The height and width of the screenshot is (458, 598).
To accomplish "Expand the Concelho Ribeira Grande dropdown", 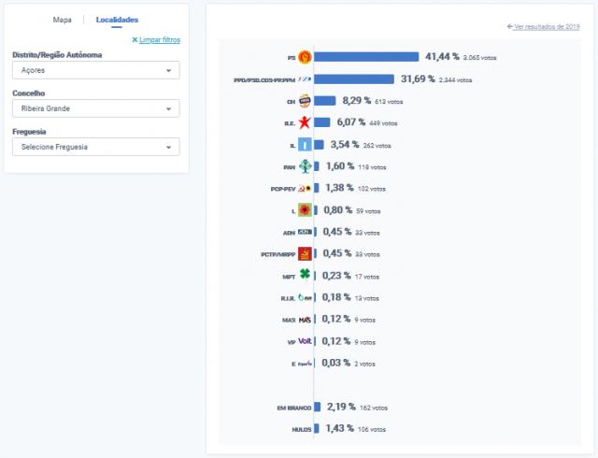I will coord(96,108).
